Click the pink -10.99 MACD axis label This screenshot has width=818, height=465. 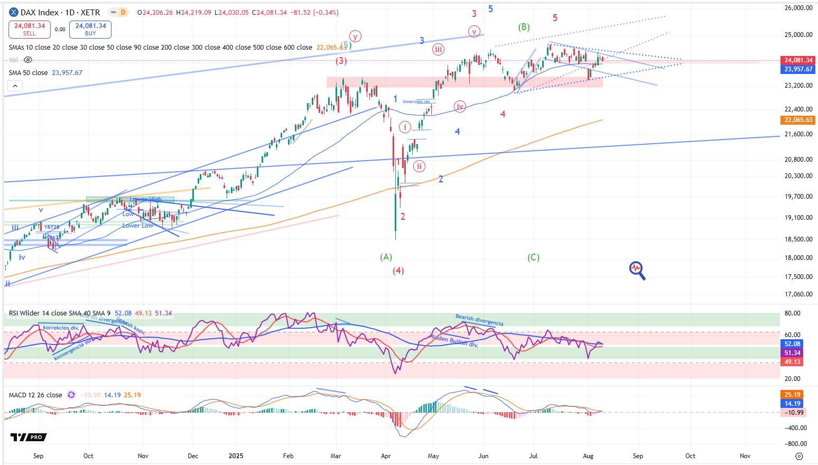click(793, 412)
